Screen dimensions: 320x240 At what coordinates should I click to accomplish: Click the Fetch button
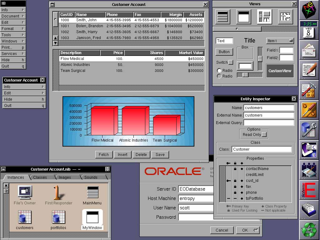pyautogui.click(x=104, y=154)
